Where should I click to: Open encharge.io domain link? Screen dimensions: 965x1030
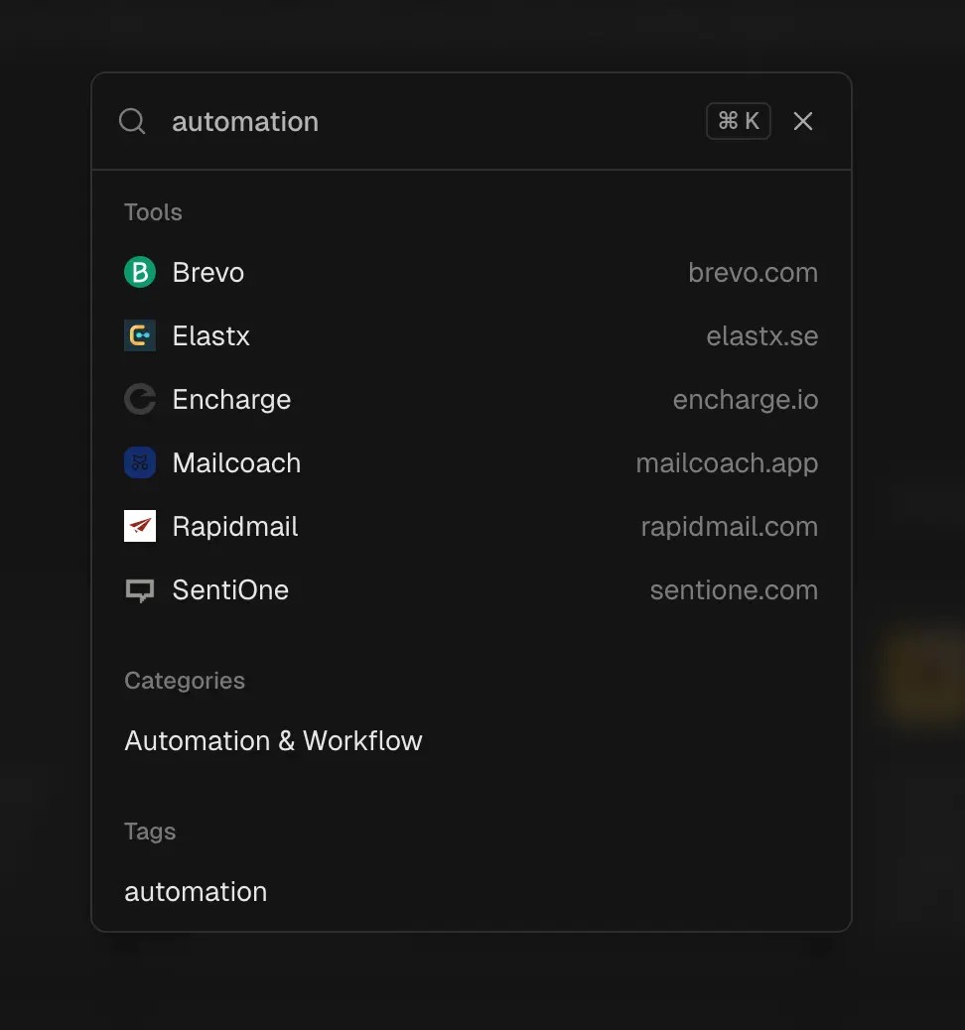(745, 399)
